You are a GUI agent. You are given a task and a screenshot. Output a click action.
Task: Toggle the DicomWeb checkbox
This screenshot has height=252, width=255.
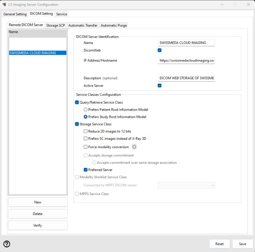[160, 50]
